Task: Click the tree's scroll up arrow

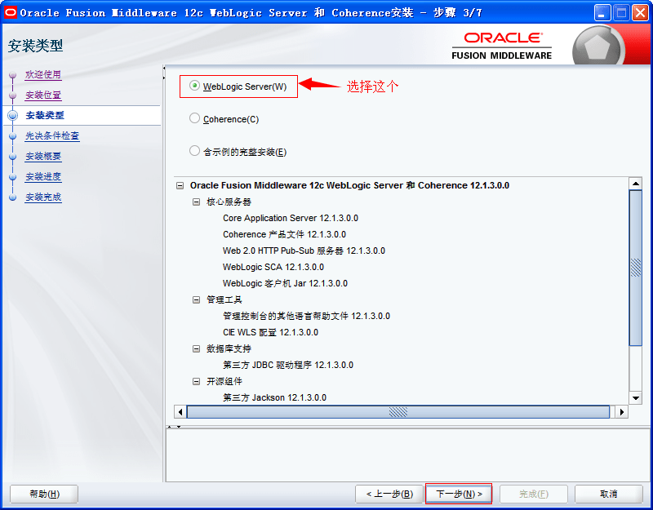Action: click(x=636, y=184)
